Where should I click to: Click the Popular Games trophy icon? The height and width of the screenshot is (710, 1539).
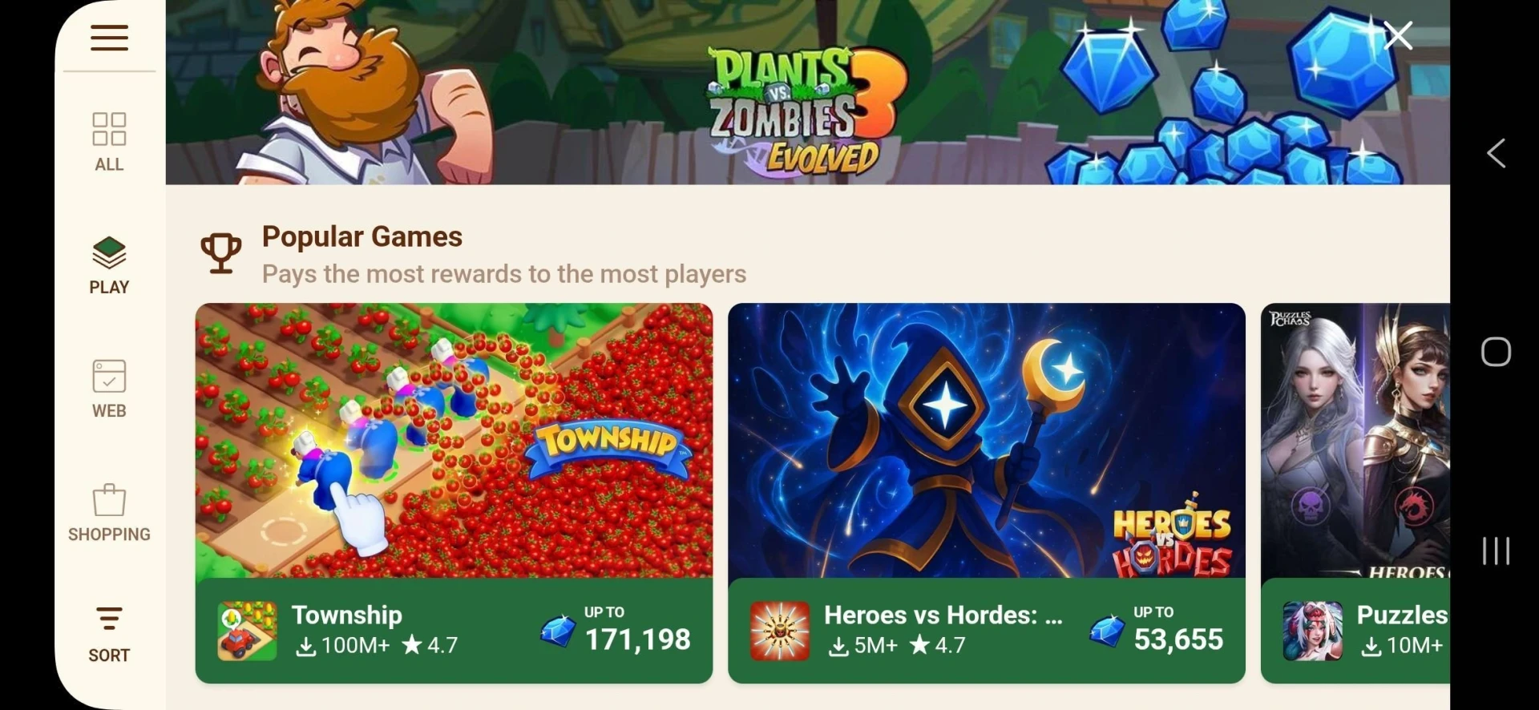[x=220, y=254]
